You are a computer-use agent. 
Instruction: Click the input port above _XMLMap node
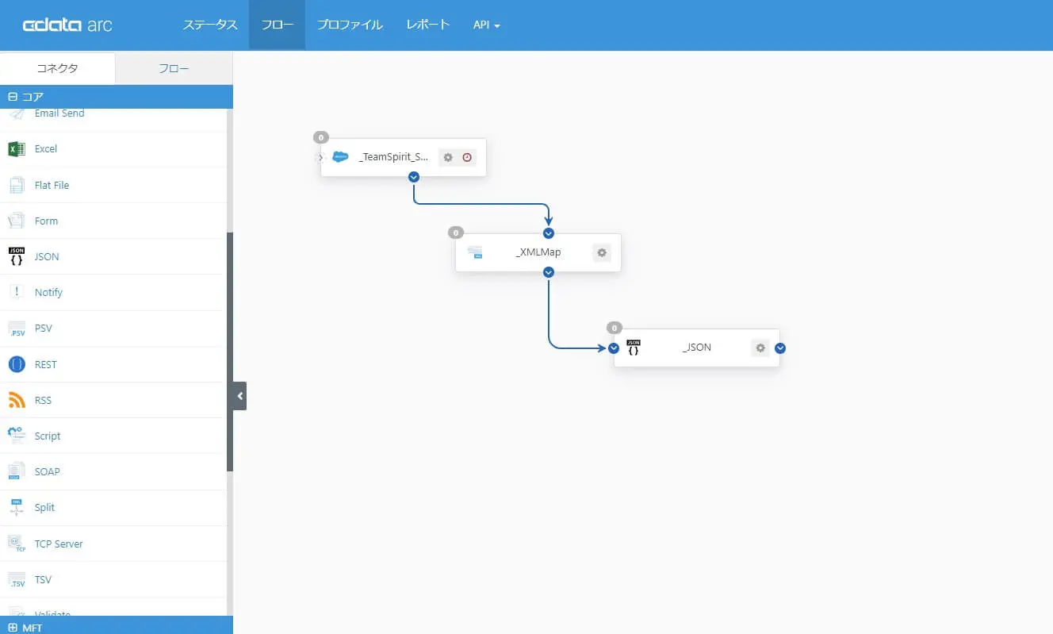point(549,233)
